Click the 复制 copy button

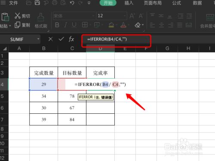pyautogui.click(x=22, y=25)
